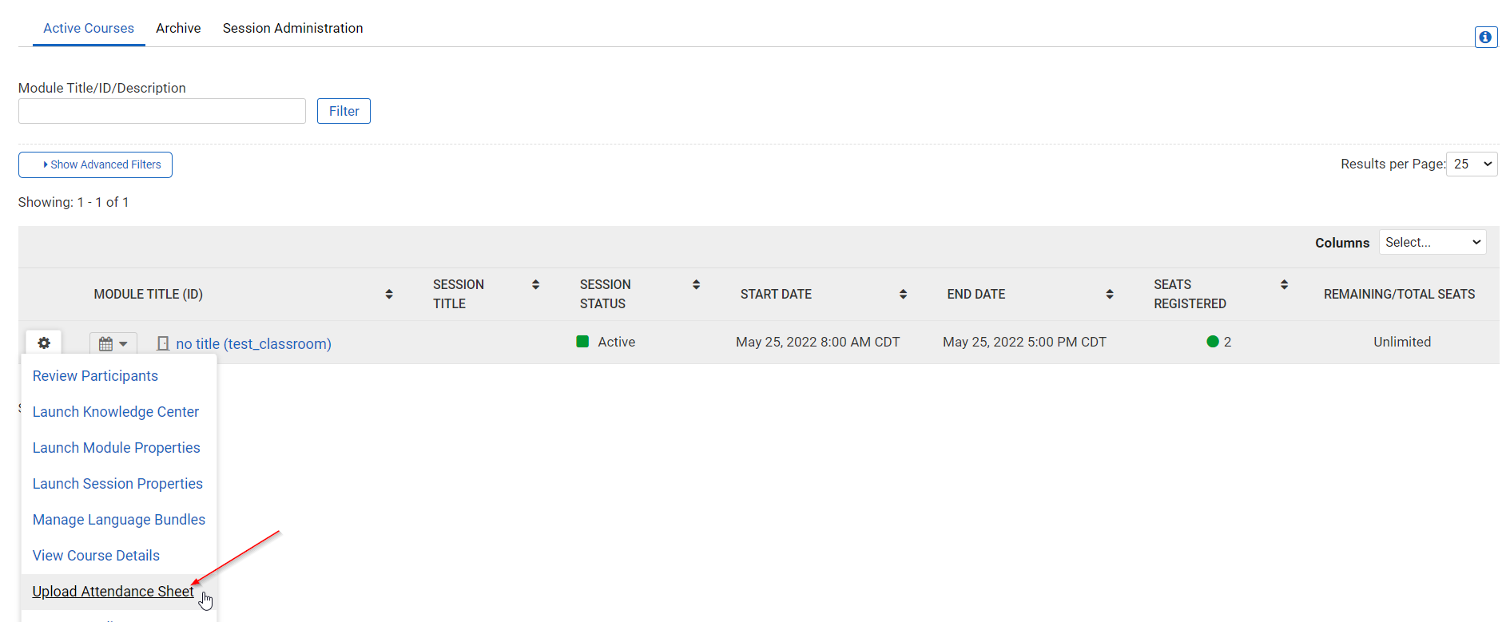Click the blue info icon at top right
Screen dimensions: 1510x622
[1485, 37]
